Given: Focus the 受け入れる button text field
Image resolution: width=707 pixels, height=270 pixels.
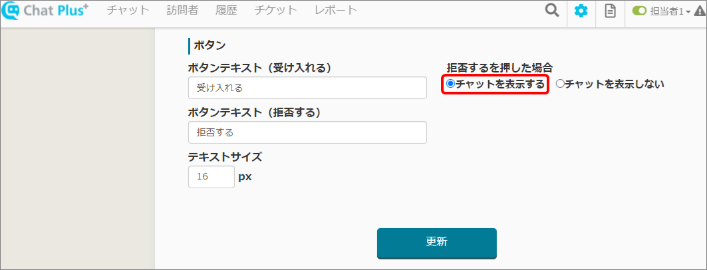Looking at the screenshot, I should [307, 88].
